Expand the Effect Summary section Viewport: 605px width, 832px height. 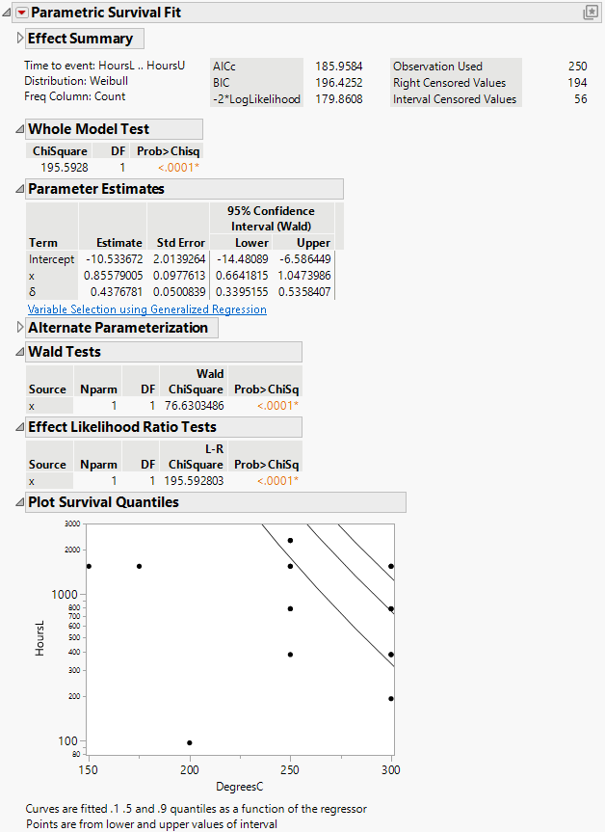20,39
